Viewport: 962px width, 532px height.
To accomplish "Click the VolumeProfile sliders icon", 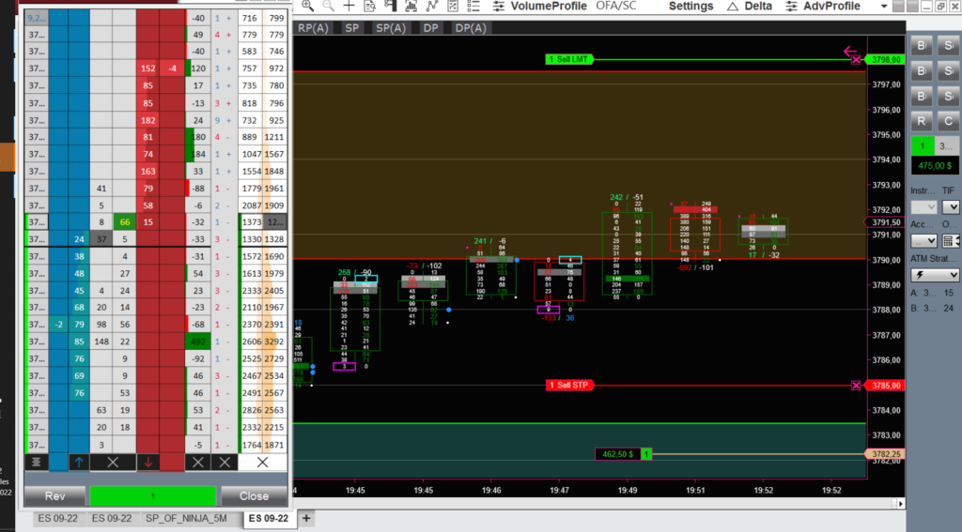I will pyautogui.click(x=499, y=7).
